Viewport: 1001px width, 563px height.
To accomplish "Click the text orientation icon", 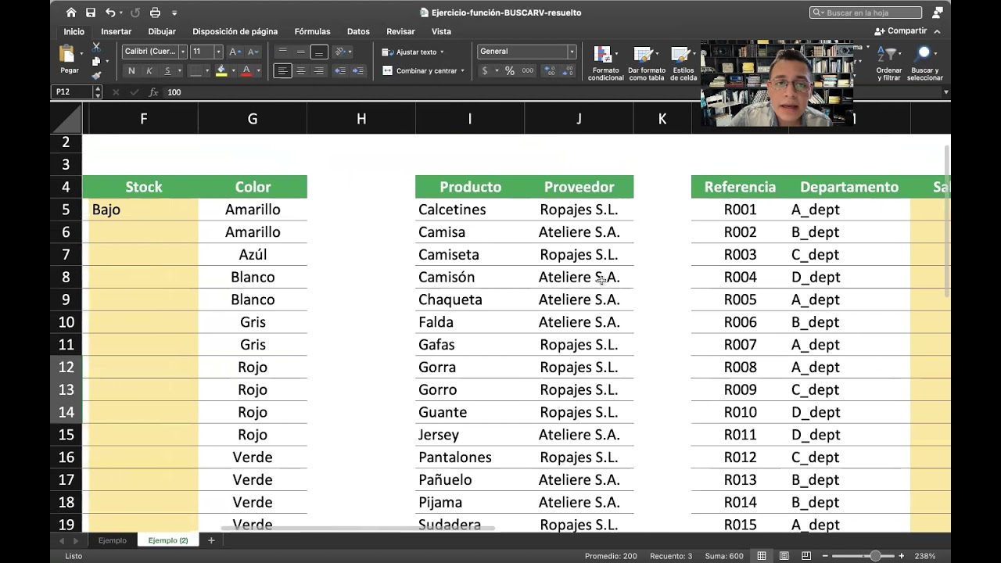I will (342, 52).
